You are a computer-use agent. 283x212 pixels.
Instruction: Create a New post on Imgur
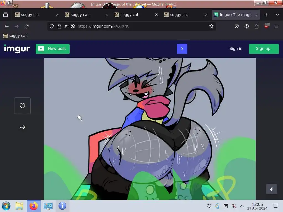click(53, 49)
